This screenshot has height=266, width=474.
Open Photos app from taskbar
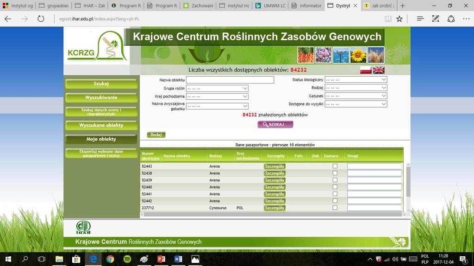click(x=195, y=259)
